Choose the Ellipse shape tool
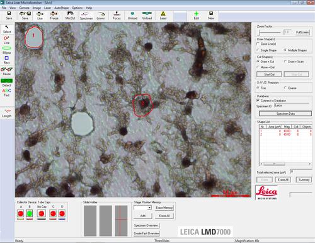The width and height of the screenshot is (315, 243). (7, 50)
